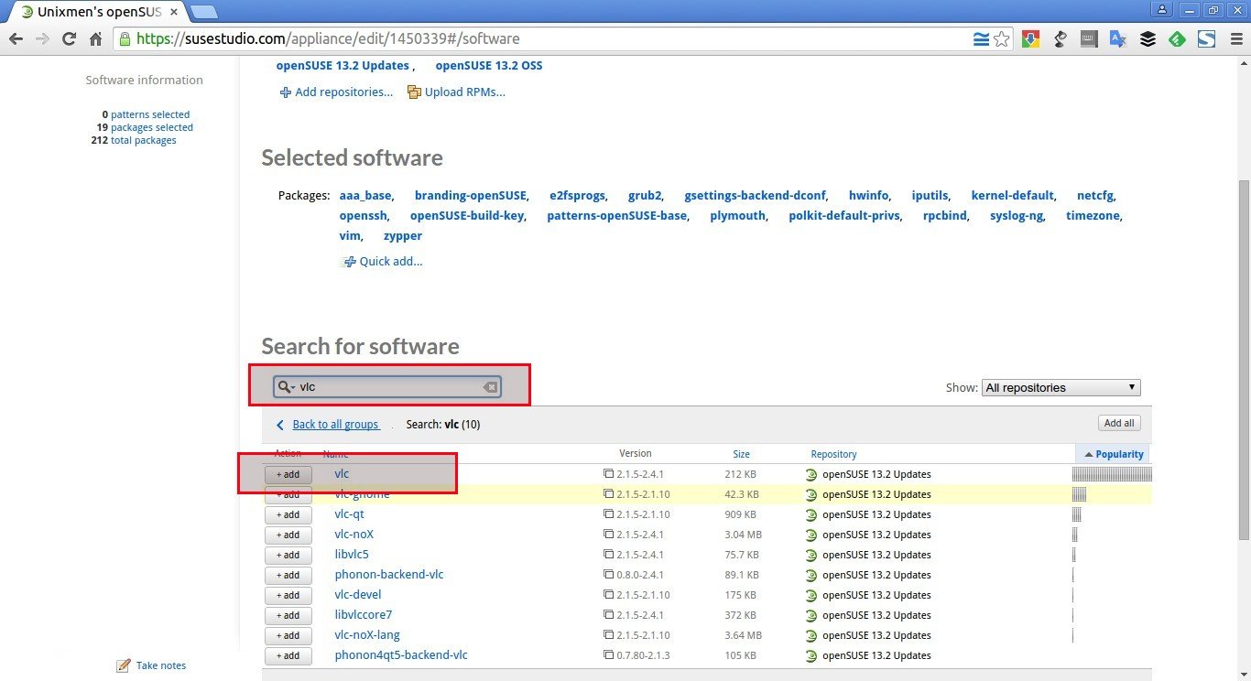Viewport: 1251px width, 681px height.
Task: Add the phonon4qt5-backend-vlc package
Action: [x=288, y=655]
